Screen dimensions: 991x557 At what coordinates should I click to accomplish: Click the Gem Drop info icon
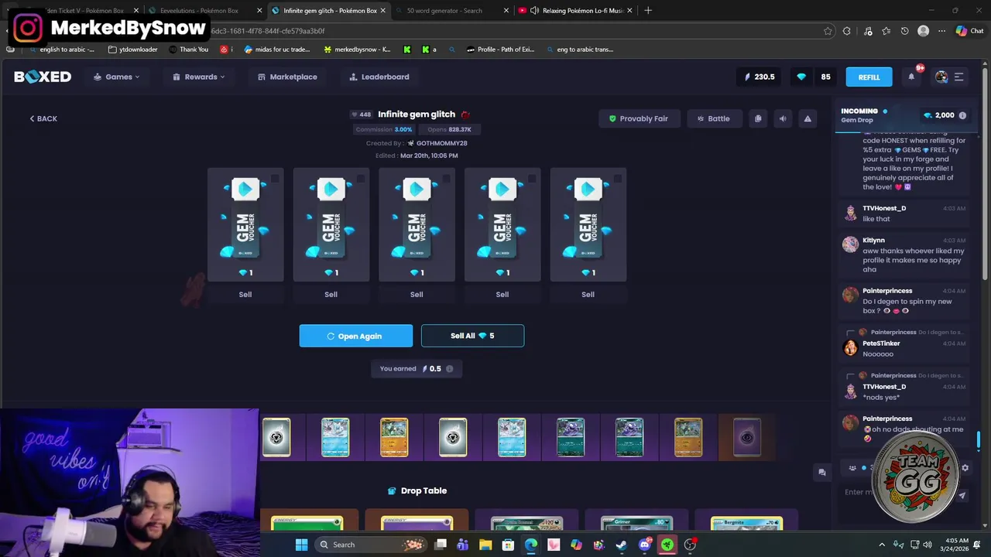pyautogui.click(x=962, y=115)
